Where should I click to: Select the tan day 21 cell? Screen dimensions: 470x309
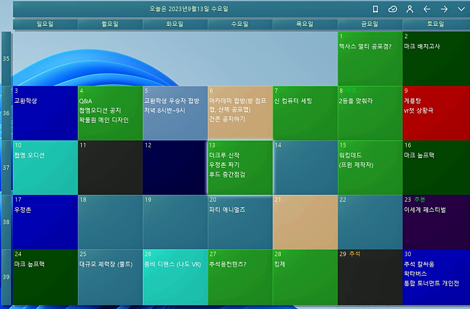tap(305, 222)
